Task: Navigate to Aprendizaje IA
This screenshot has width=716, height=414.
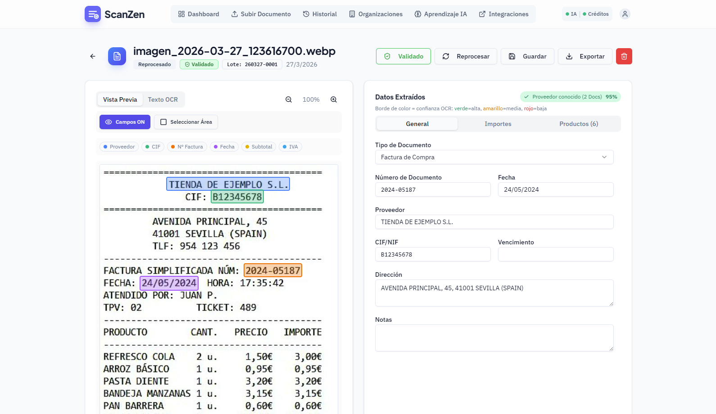Action: point(440,14)
